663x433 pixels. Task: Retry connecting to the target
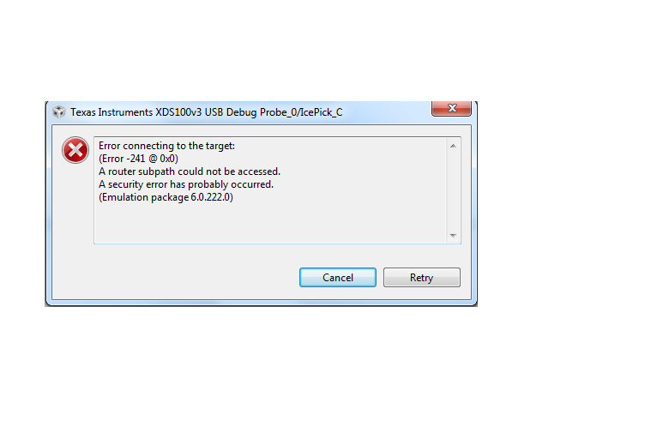click(x=422, y=278)
